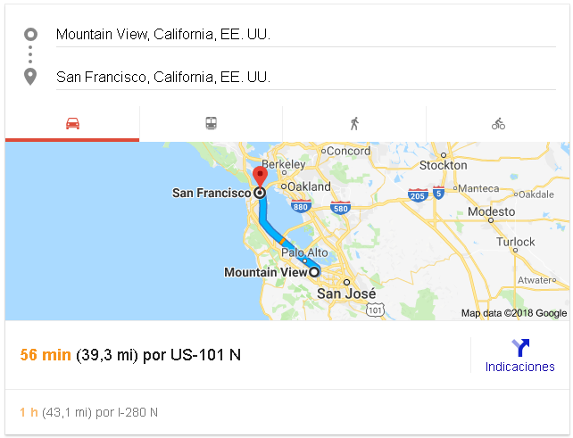573x438 pixels.
Task: Open the Indicaciones directions link
Action: (519, 367)
